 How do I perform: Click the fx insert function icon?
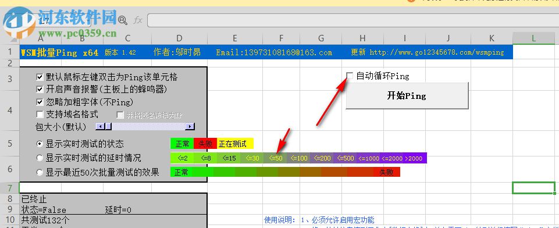click(138, 20)
